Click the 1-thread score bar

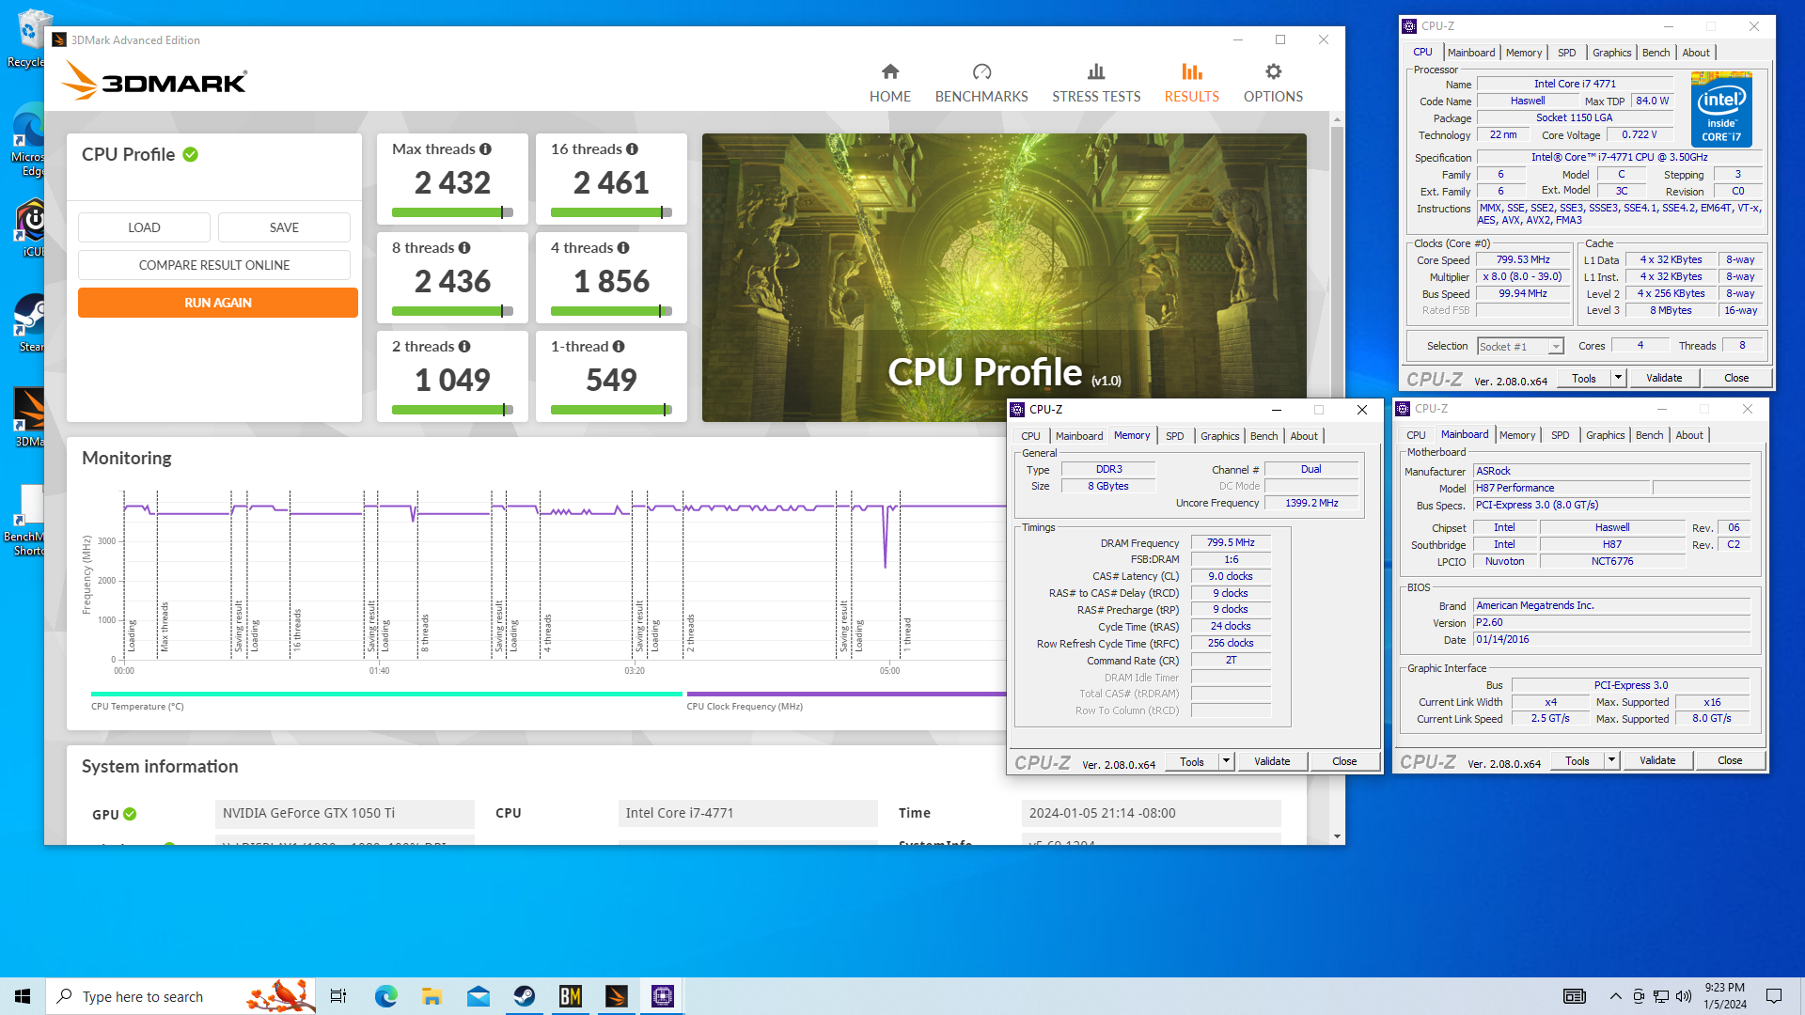[x=611, y=410]
